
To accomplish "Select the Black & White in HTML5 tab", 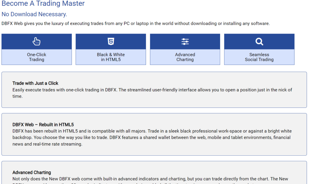I will (x=111, y=57).
